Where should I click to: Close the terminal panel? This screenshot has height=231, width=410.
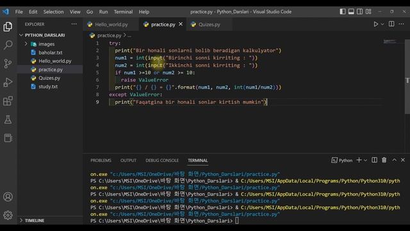tap(403, 160)
